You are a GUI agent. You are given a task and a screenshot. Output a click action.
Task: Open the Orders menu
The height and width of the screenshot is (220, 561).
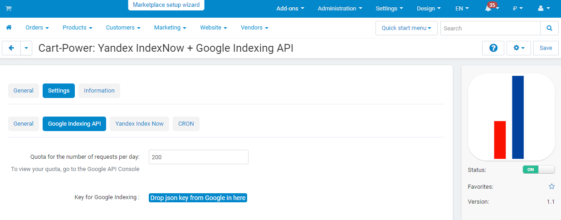click(37, 28)
